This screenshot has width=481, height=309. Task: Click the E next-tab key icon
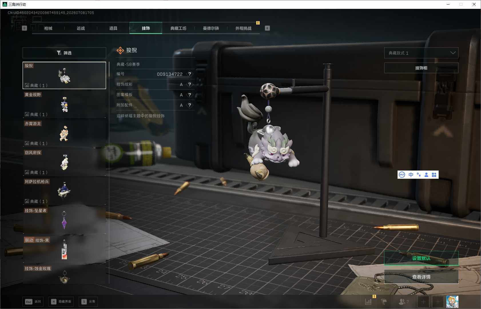[x=267, y=28]
